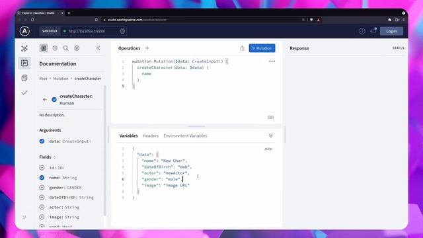Click line 1 mutation definition in editor
Viewport: 423px width, 238px height.
pyautogui.click(x=180, y=61)
